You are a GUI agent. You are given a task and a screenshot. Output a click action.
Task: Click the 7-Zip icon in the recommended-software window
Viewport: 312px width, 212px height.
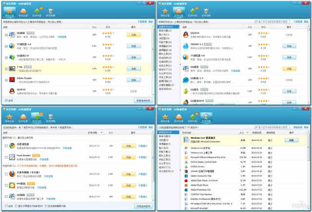(x=12, y=69)
